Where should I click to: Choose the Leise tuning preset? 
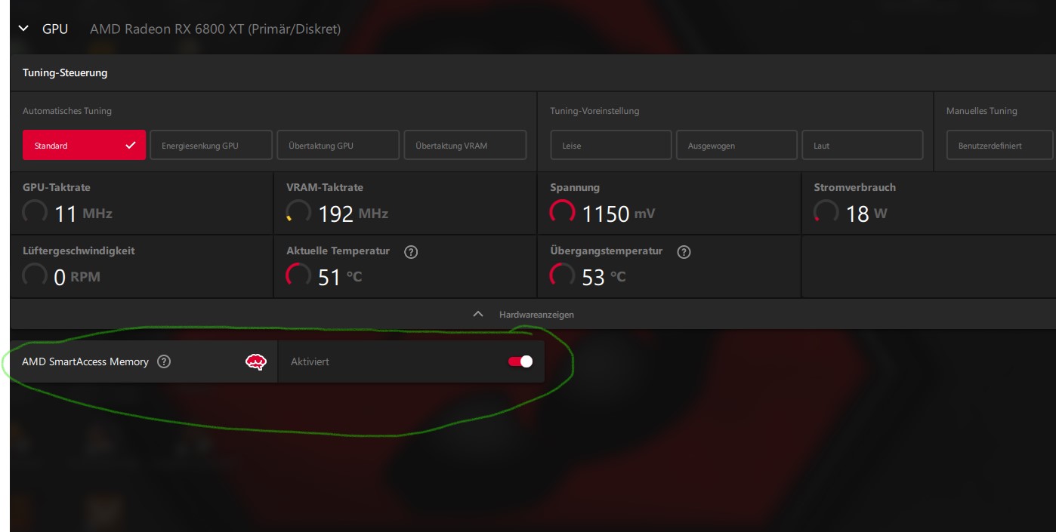(611, 145)
